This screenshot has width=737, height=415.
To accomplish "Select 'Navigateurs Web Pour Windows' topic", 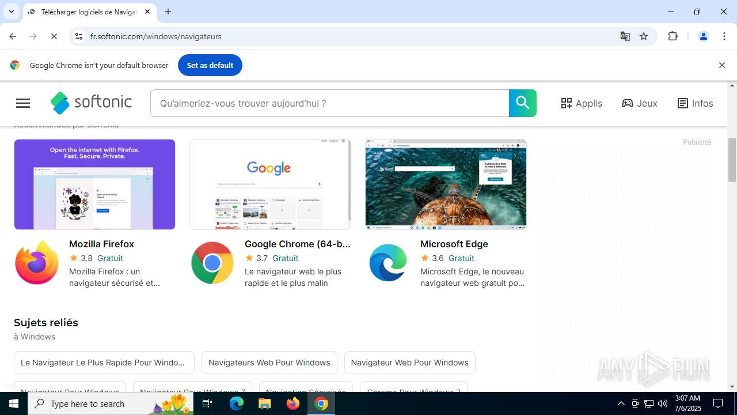I will click(x=269, y=363).
